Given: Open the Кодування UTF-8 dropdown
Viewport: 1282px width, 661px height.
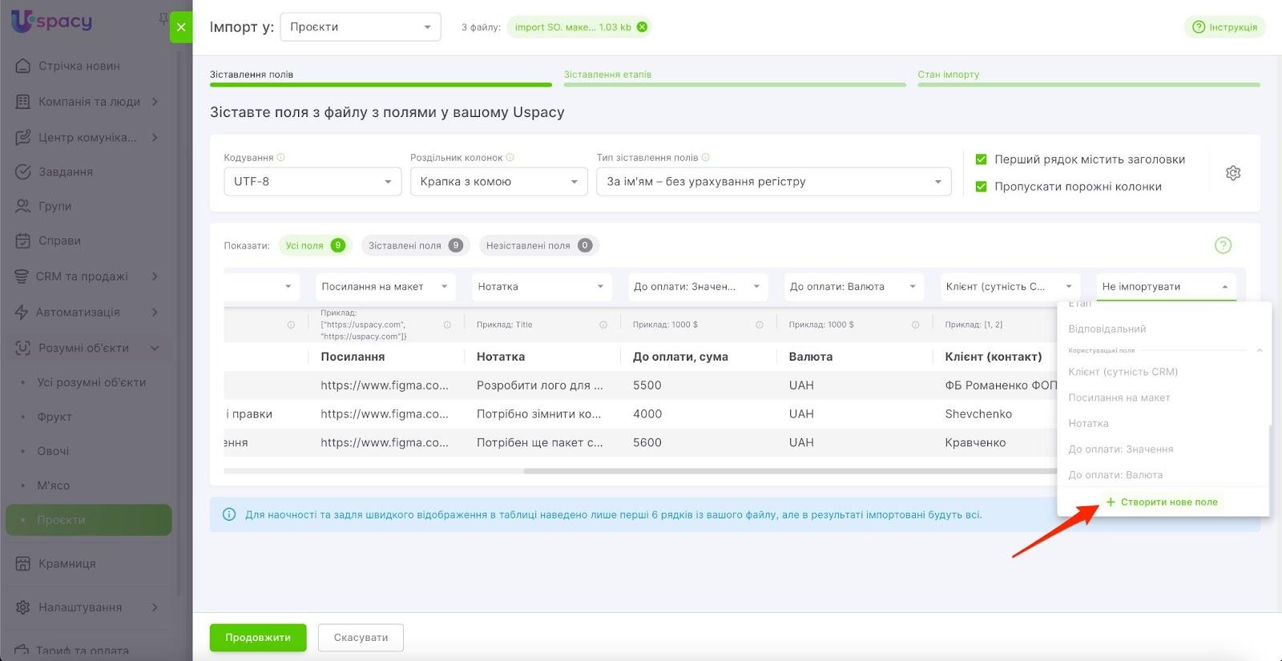Looking at the screenshot, I should pos(312,182).
